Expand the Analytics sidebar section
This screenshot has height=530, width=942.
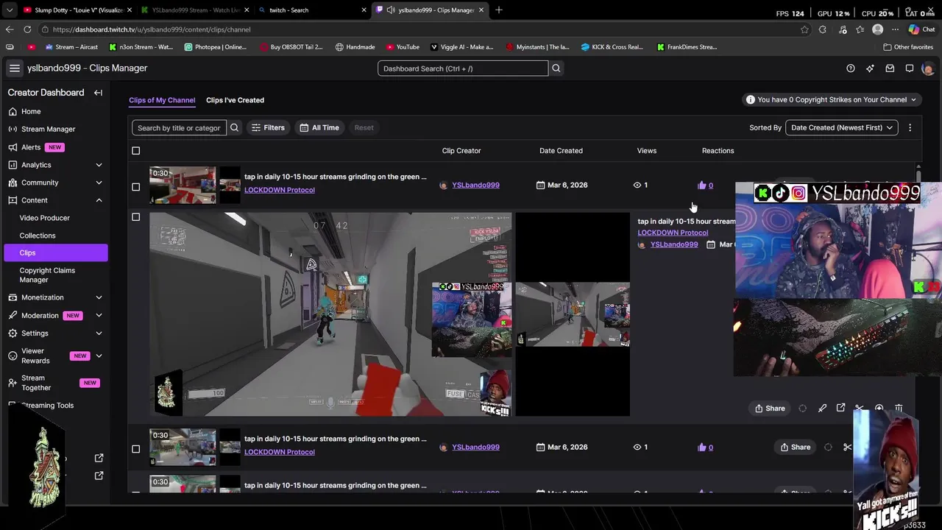click(99, 165)
